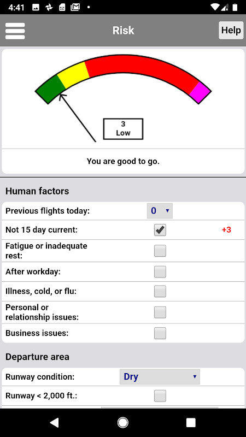The width and height of the screenshot is (246, 437).
Task: Open the Gmail notification icon in status bar
Action: [75, 7]
